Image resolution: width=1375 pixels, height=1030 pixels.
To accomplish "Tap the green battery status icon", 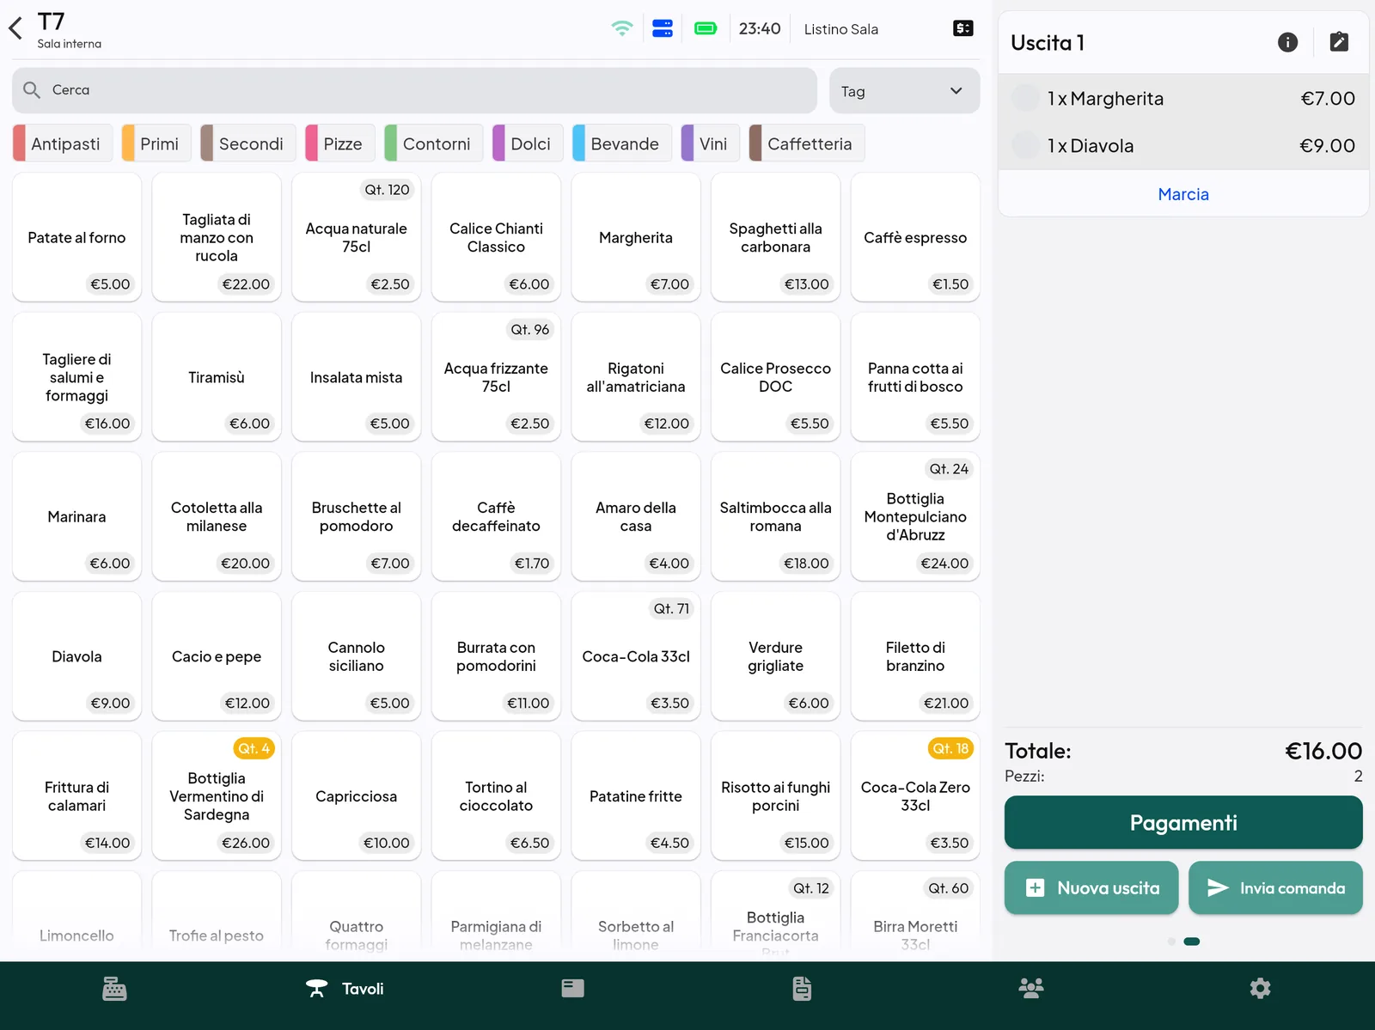I will click(x=706, y=28).
